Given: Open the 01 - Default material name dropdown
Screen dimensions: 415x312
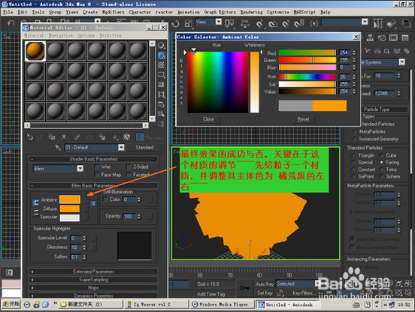Looking at the screenshot, I should pos(121,147).
